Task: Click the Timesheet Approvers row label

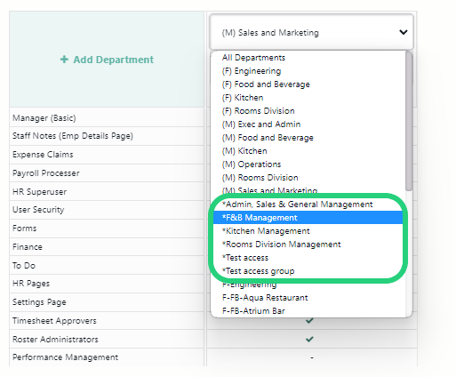Action: pyautogui.click(x=54, y=321)
